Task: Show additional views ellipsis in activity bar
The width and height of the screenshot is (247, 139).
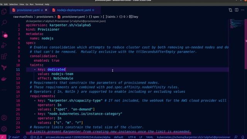Action: click(4, 90)
